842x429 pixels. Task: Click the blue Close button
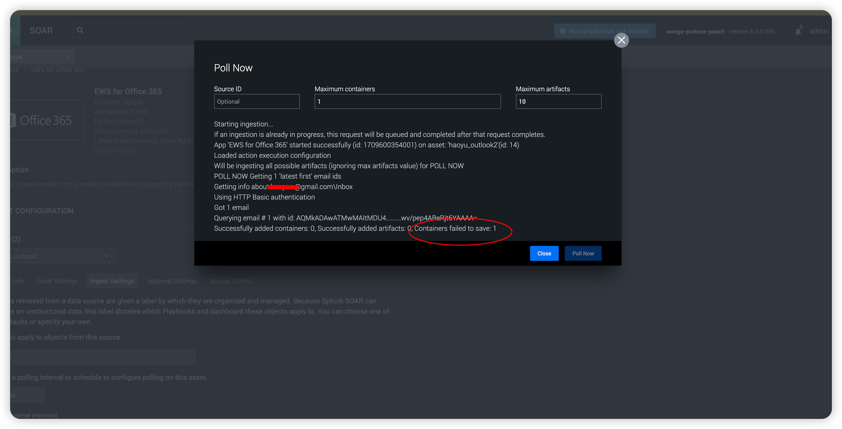click(x=544, y=253)
